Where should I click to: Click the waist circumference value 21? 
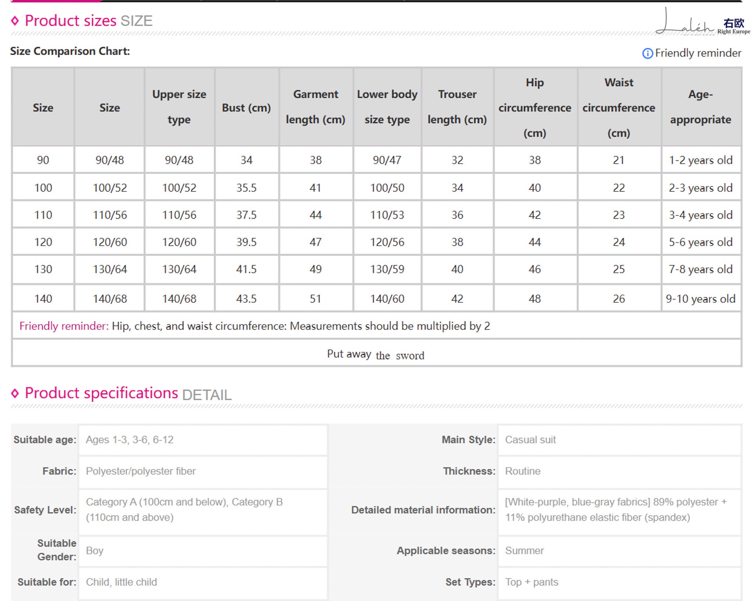pyautogui.click(x=619, y=160)
